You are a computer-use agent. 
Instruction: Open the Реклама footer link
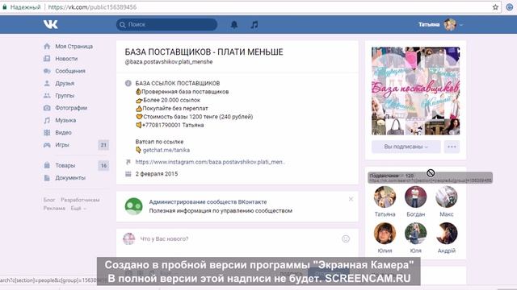[54, 208]
